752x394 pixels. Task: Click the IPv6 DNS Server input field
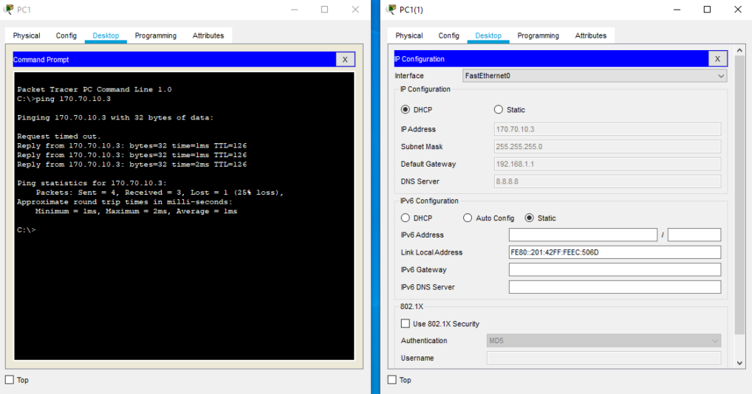point(615,287)
